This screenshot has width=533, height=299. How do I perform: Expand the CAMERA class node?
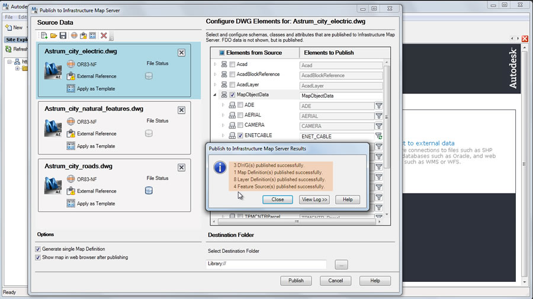point(223,125)
